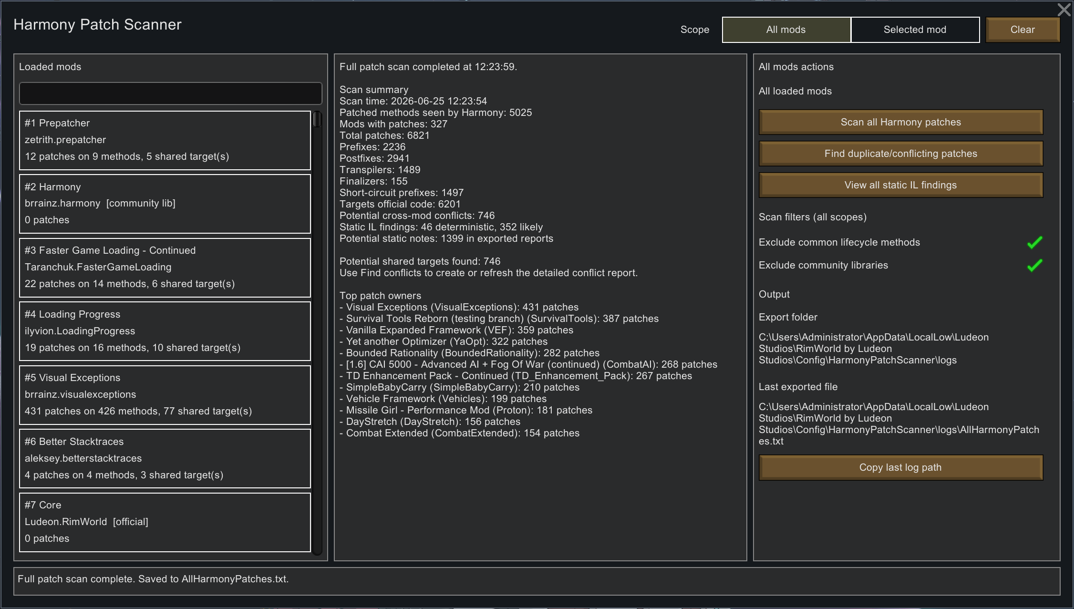1074x609 pixels.
Task: Select the #7 Core mod entry
Action: click(x=165, y=522)
